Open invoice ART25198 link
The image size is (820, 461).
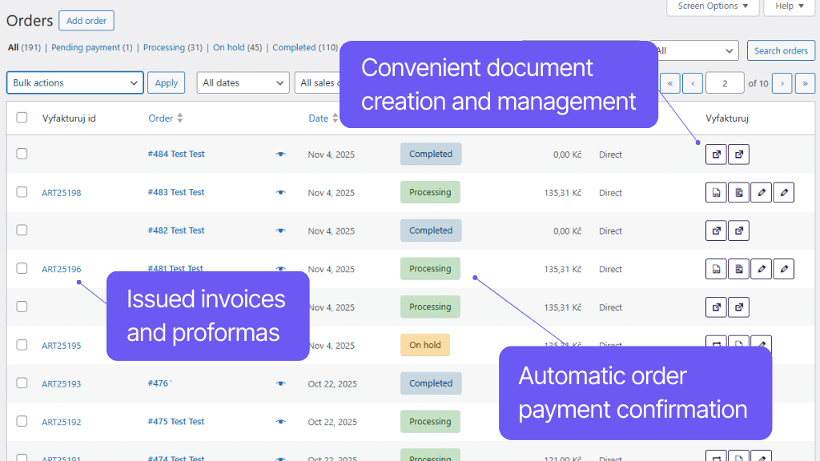(61, 193)
